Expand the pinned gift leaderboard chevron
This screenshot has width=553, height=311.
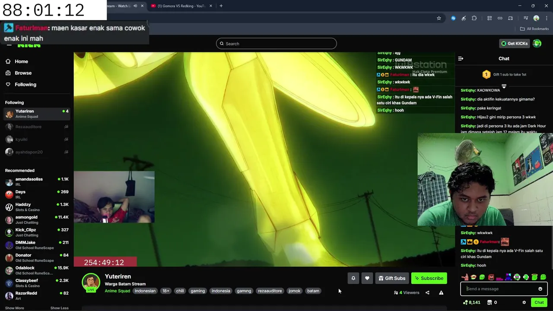point(504,86)
